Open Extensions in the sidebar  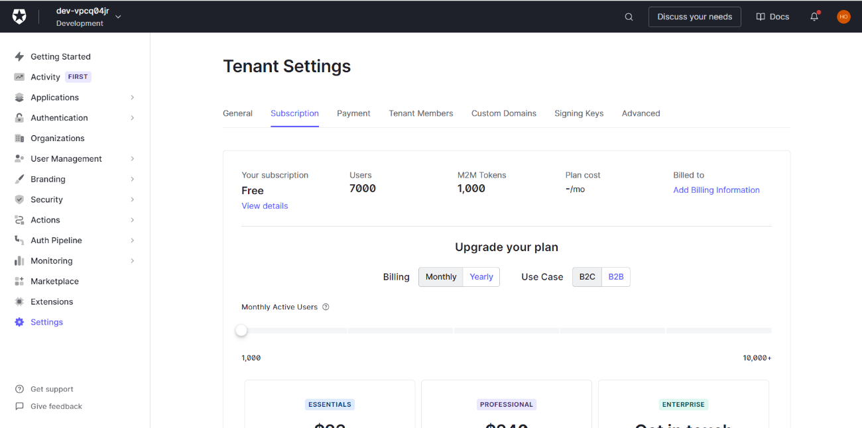coord(52,301)
